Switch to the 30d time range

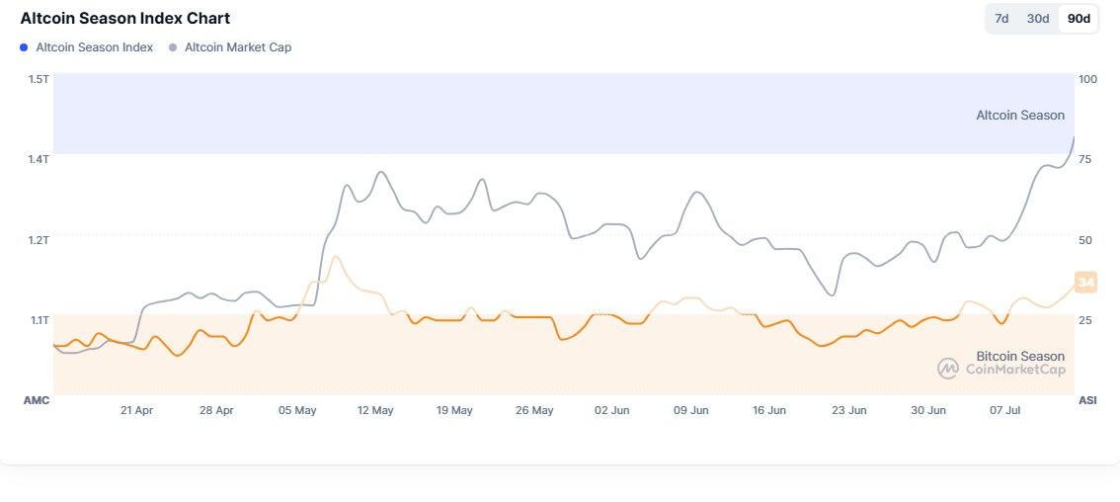(x=1038, y=19)
